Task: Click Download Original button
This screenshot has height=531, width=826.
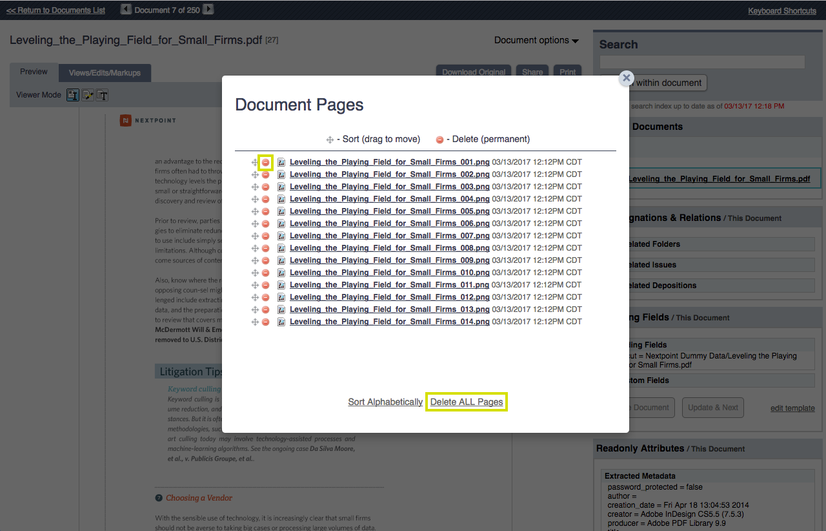Action: (x=474, y=72)
